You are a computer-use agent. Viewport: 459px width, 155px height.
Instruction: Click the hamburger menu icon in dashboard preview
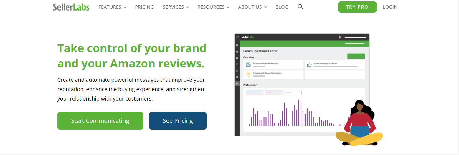click(237, 37)
